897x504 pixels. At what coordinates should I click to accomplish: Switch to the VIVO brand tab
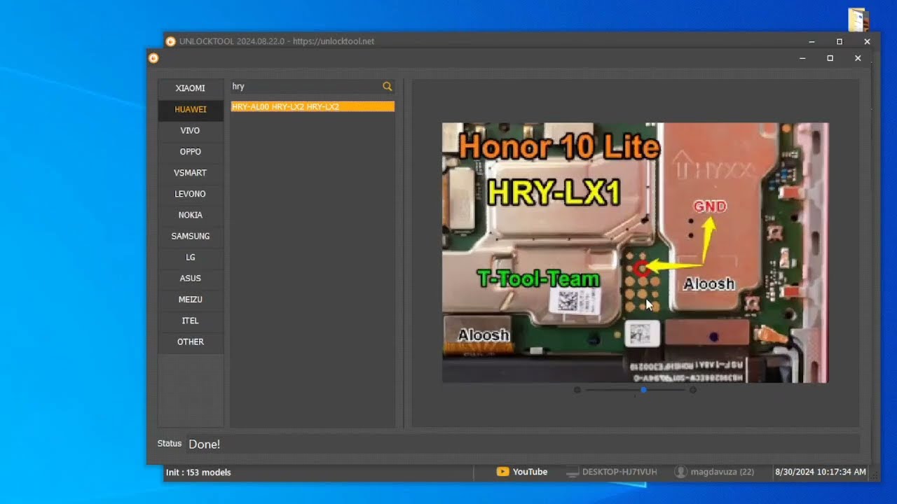coord(191,130)
